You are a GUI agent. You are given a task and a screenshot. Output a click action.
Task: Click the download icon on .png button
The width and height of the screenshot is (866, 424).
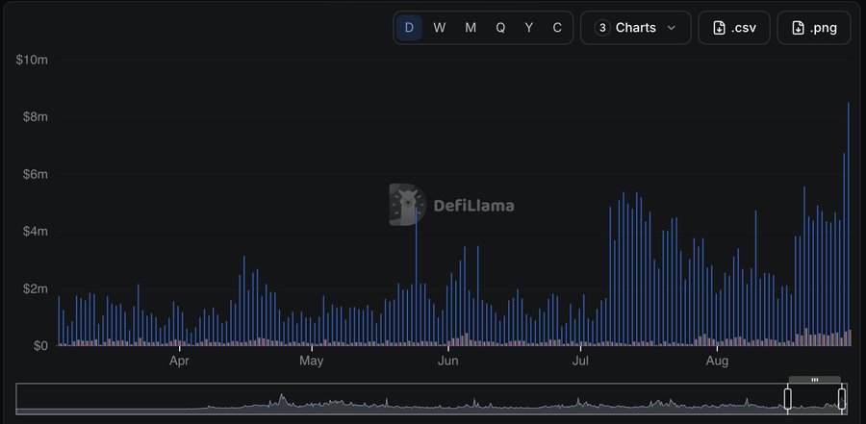coord(798,28)
